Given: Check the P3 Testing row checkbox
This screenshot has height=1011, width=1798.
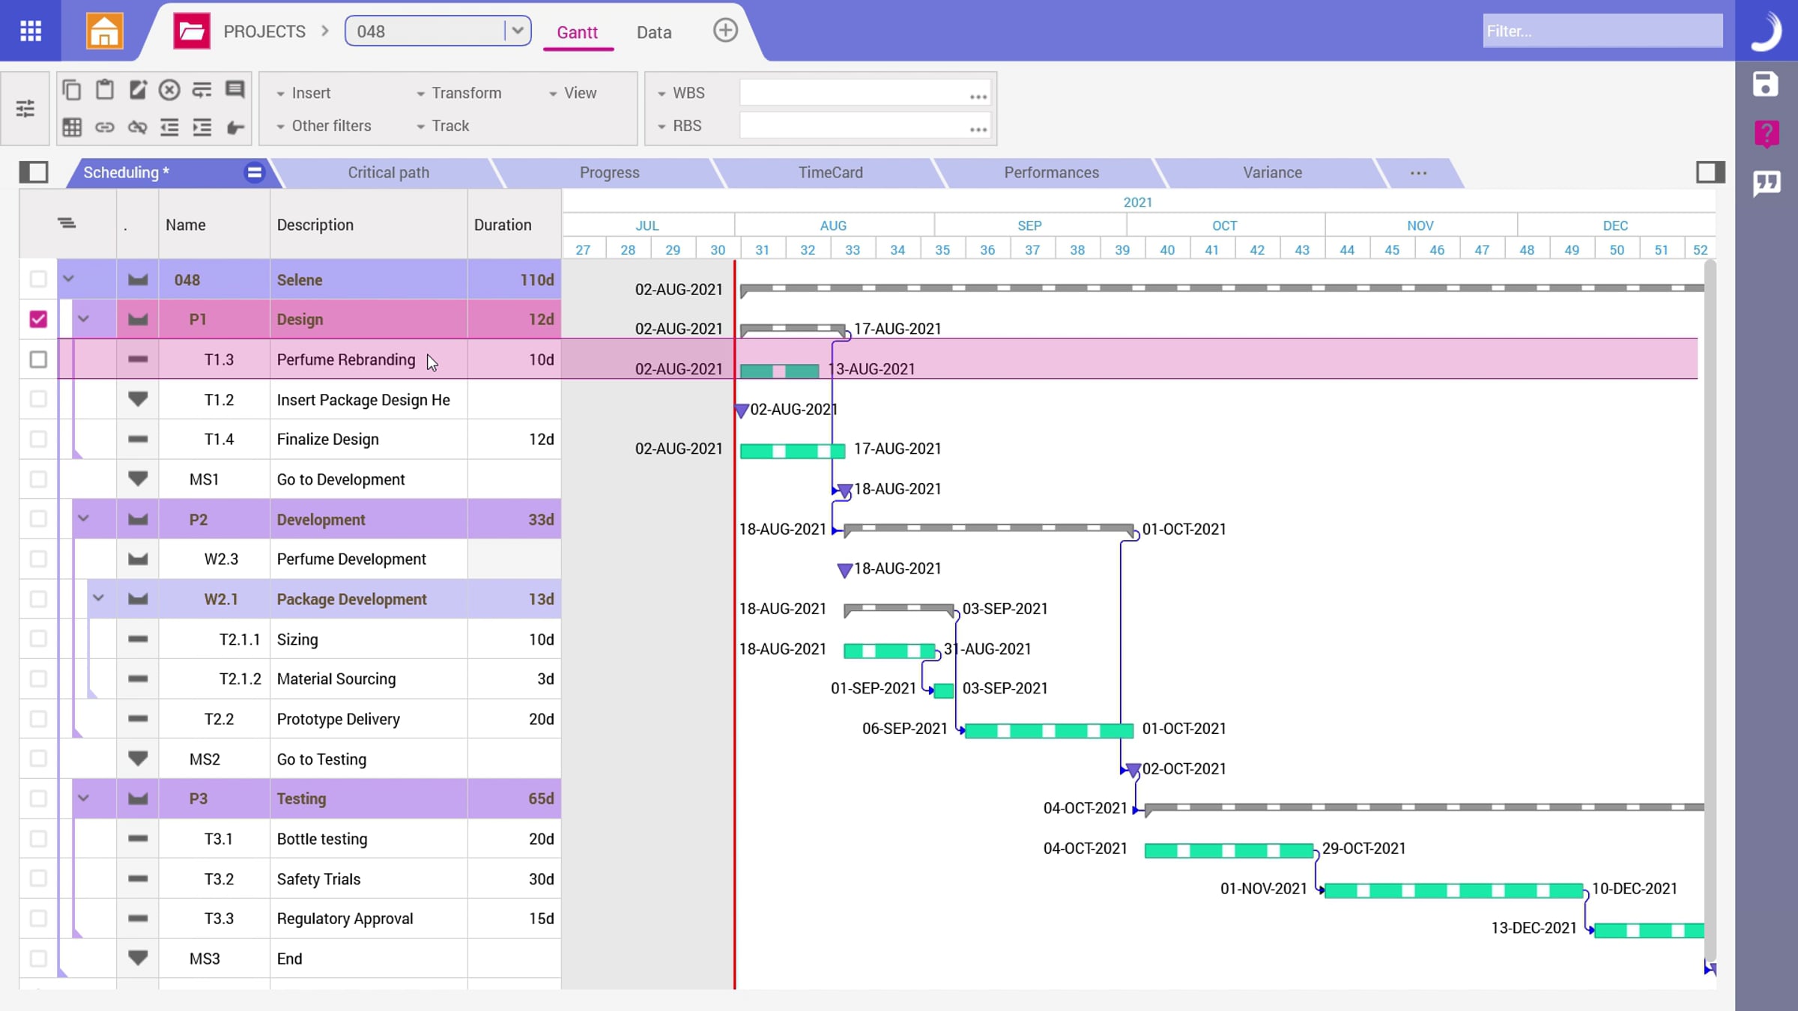Looking at the screenshot, I should point(38,798).
